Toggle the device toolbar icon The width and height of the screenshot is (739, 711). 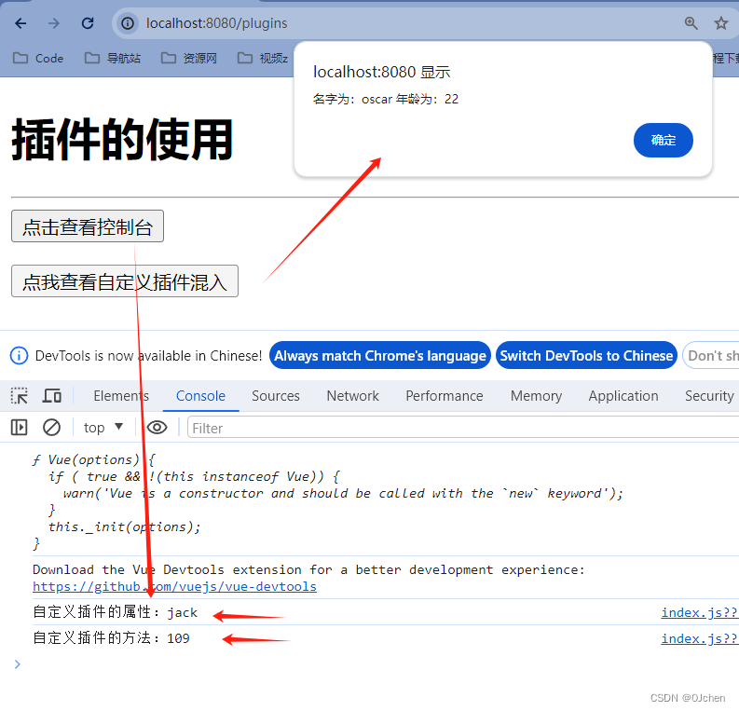[x=52, y=396]
